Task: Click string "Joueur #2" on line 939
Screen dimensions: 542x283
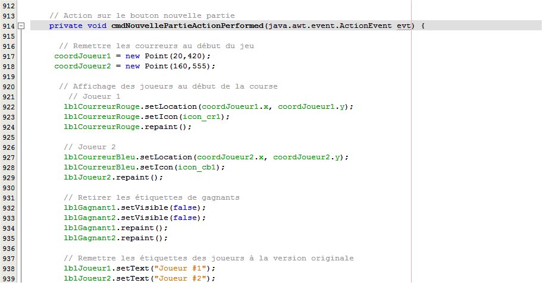Action: (180, 278)
